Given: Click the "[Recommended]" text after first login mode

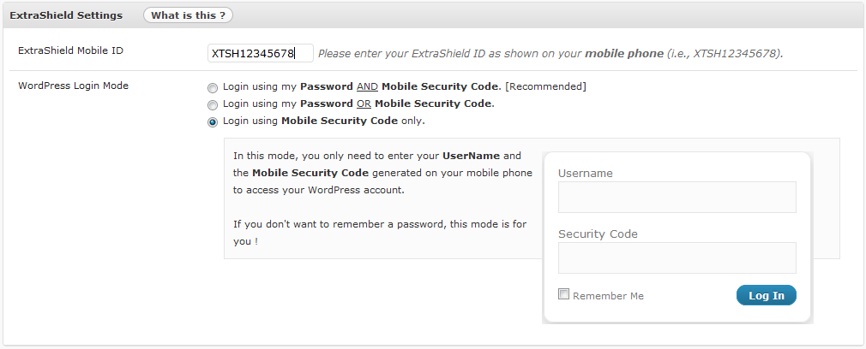Looking at the screenshot, I should [x=545, y=86].
